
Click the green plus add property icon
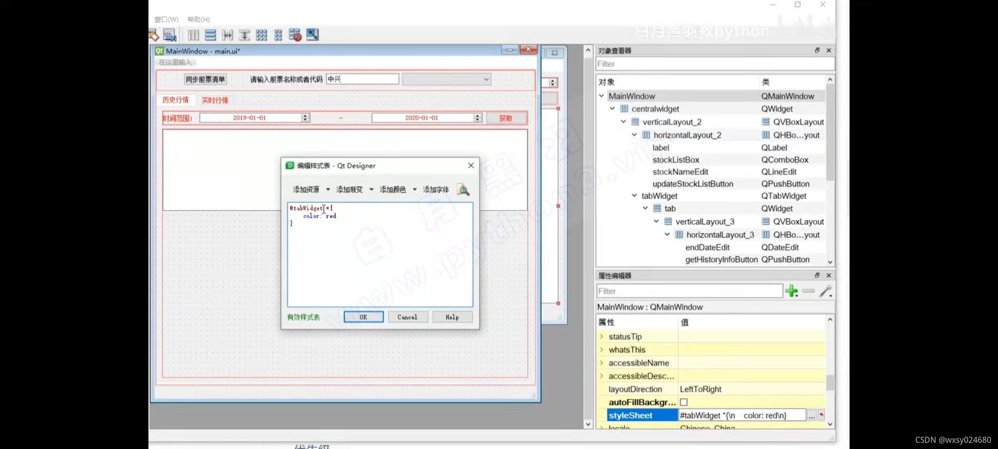pyautogui.click(x=791, y=291)
